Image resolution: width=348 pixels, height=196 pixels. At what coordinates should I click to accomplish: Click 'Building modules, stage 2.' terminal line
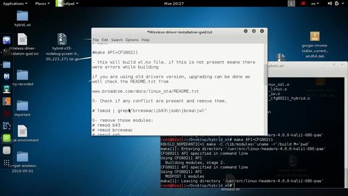tap(195, 163)
